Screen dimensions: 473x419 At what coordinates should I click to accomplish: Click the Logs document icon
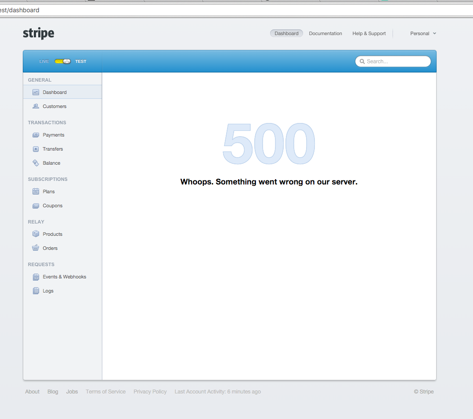36,291
